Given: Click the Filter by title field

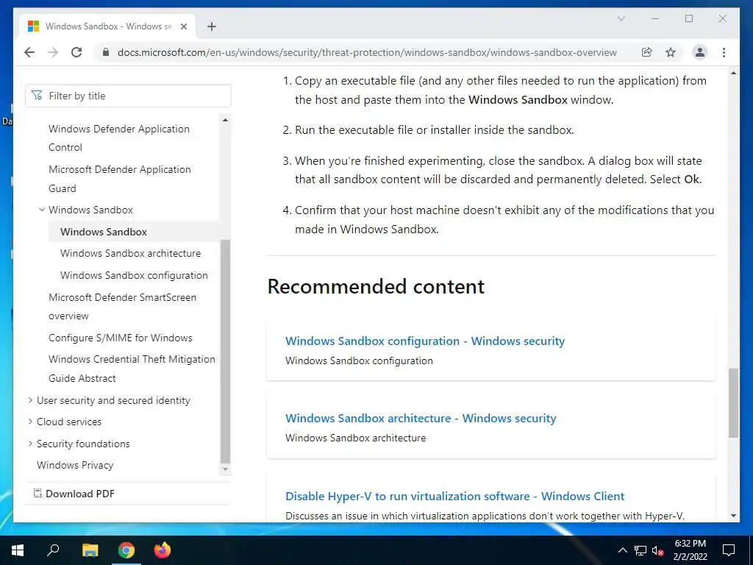Looking at the screenshot, I should pyautogui.click(x=128, y=96).
